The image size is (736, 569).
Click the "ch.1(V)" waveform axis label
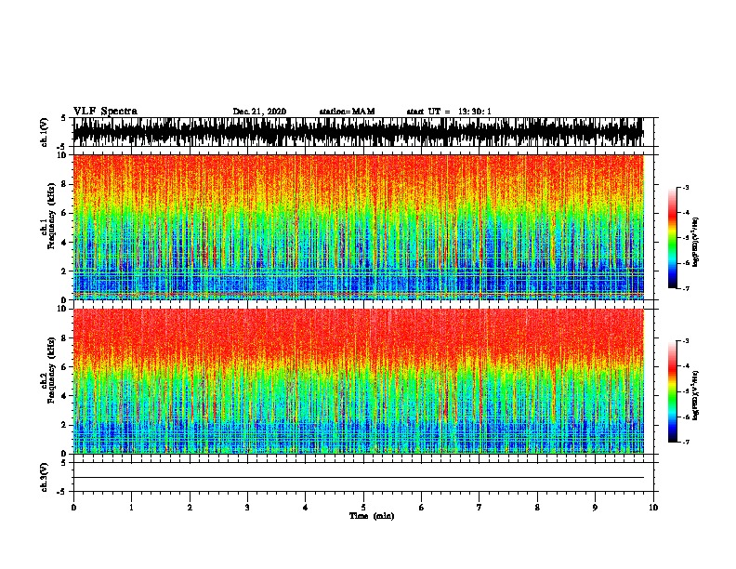click(x=44, y=132)
